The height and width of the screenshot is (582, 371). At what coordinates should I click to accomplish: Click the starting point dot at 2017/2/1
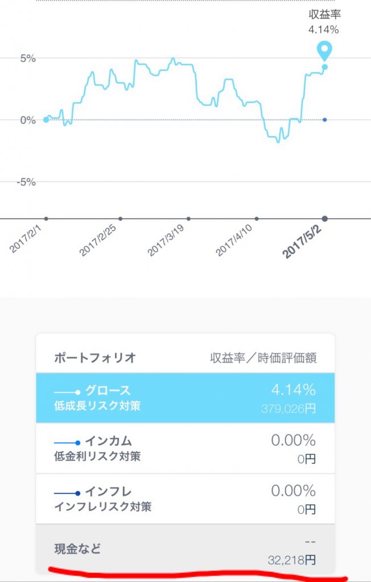(44, 119)
